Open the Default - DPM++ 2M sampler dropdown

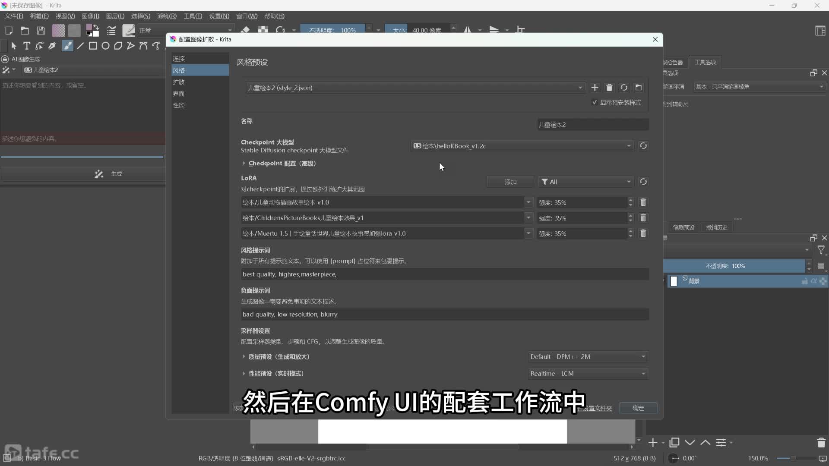coord(588,357)
